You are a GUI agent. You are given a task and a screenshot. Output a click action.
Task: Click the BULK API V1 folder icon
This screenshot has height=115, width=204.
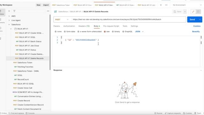(16, 29)
